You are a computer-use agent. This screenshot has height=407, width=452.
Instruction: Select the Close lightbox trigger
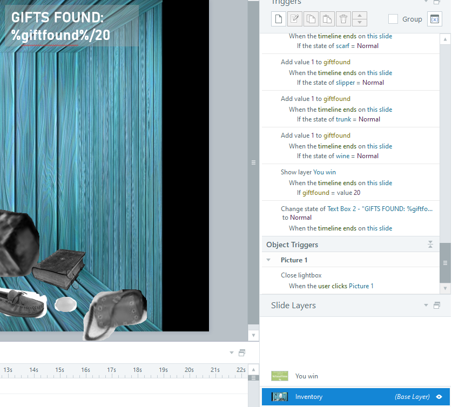(x=350, y=281)
